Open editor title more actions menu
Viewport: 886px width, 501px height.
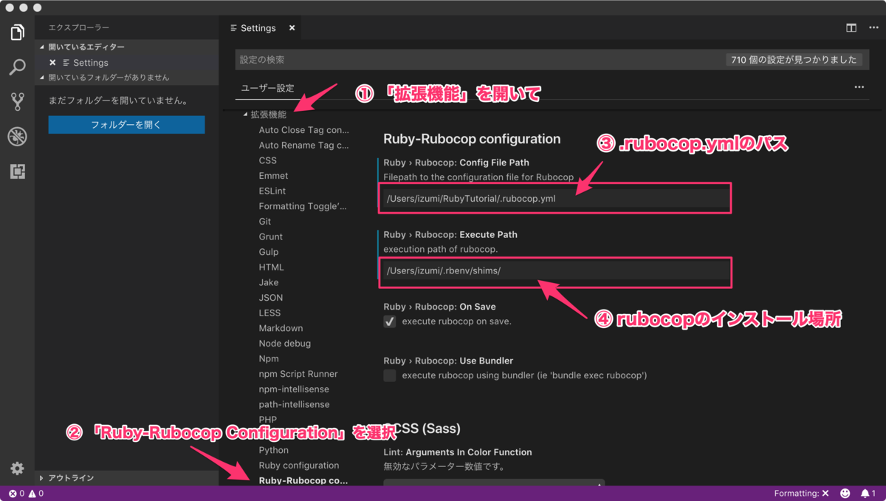874,28
